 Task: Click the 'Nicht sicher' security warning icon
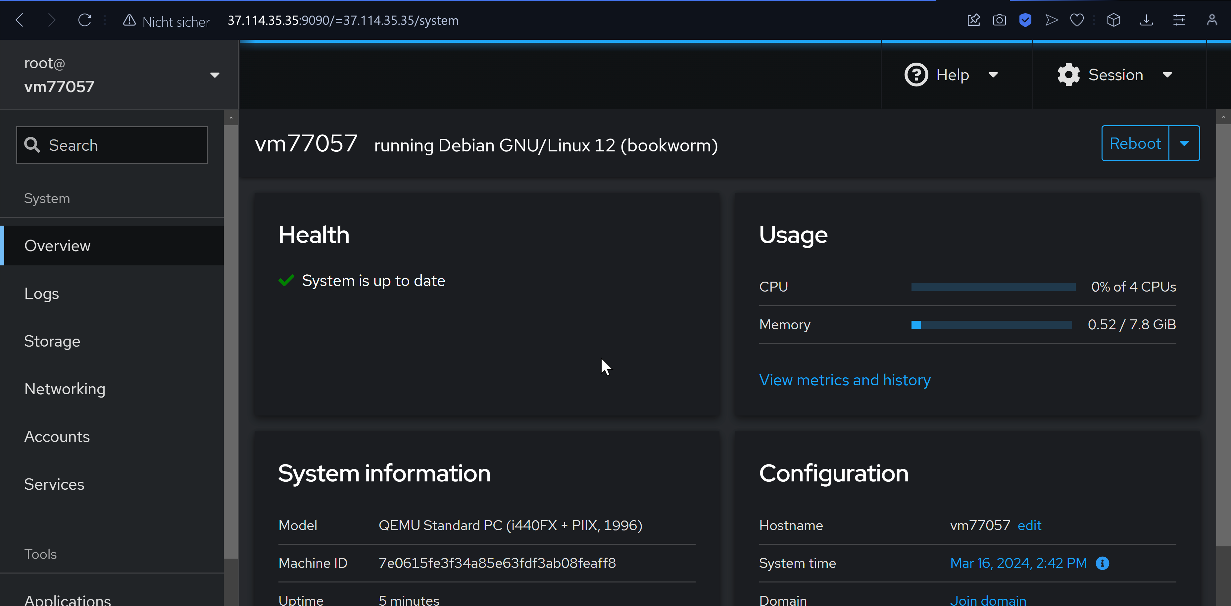pos(129,20)
